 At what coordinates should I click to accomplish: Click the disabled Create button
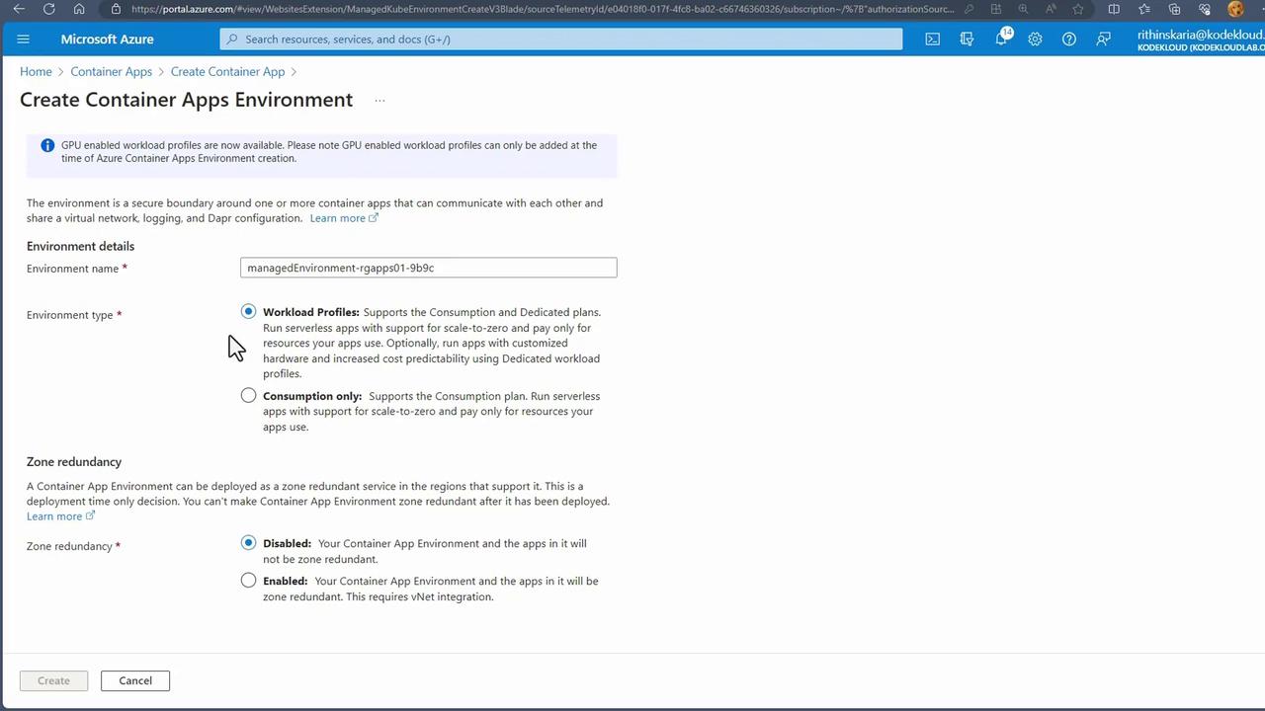(53, 680)
